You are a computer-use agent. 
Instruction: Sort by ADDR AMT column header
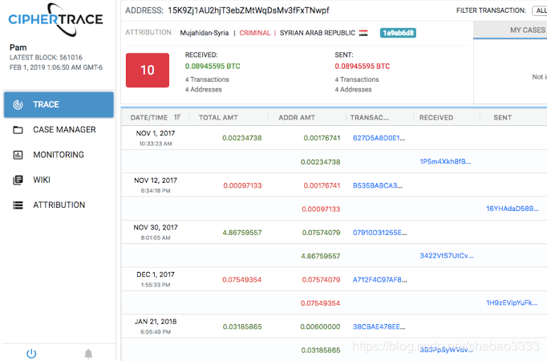(297, 118)
